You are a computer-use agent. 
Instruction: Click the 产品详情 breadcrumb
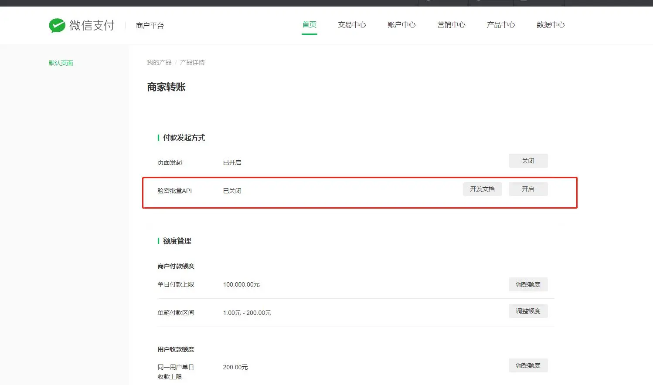tap(192, 62)
